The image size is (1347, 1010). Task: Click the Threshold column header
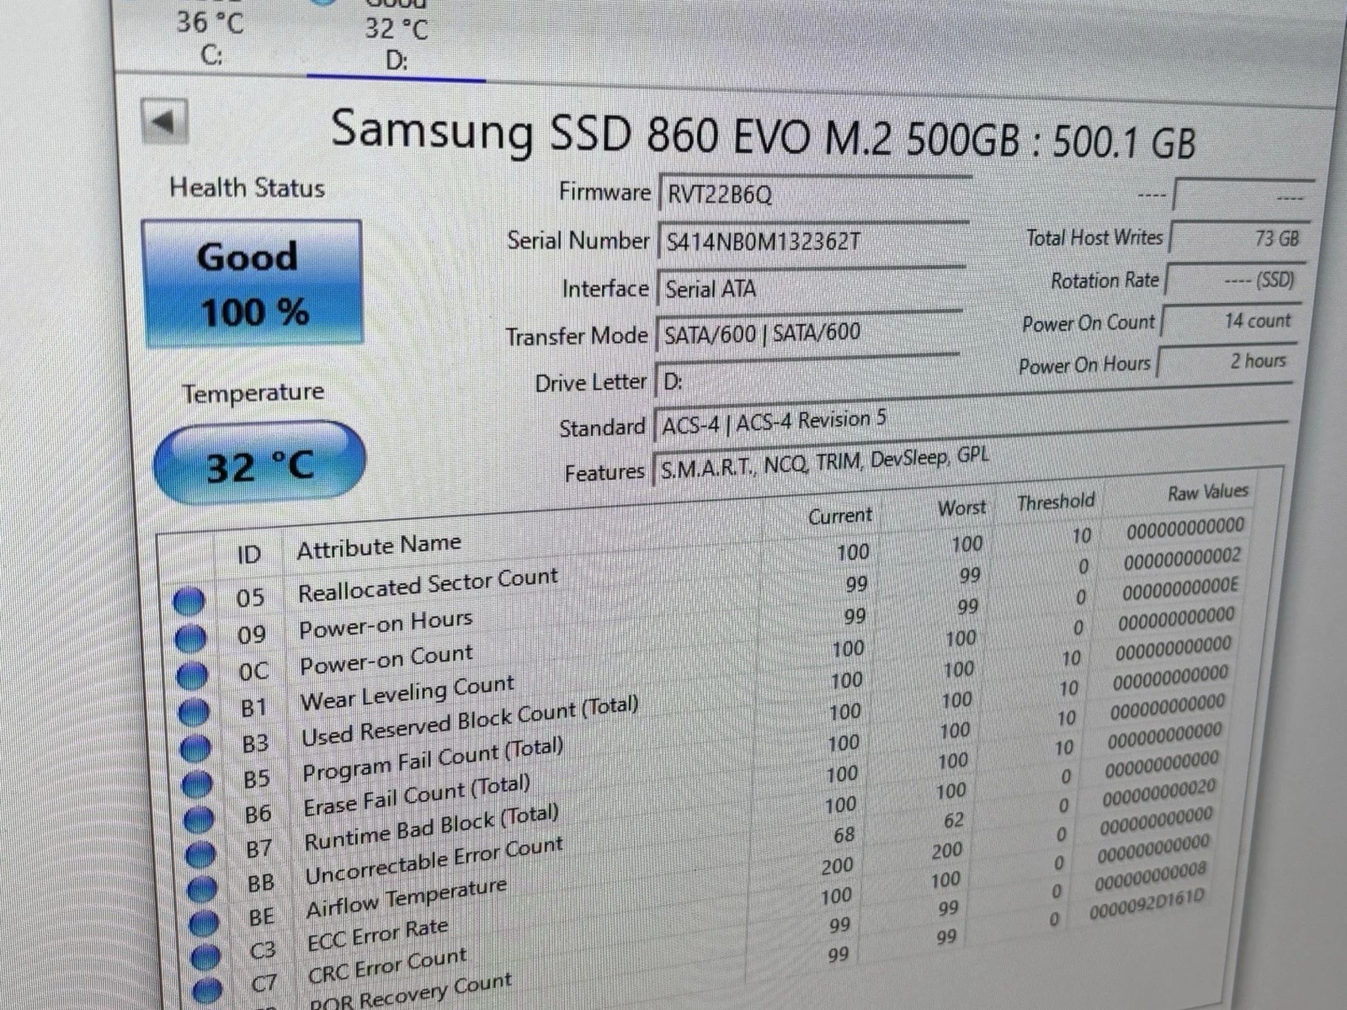click(x=1056, y=502)
